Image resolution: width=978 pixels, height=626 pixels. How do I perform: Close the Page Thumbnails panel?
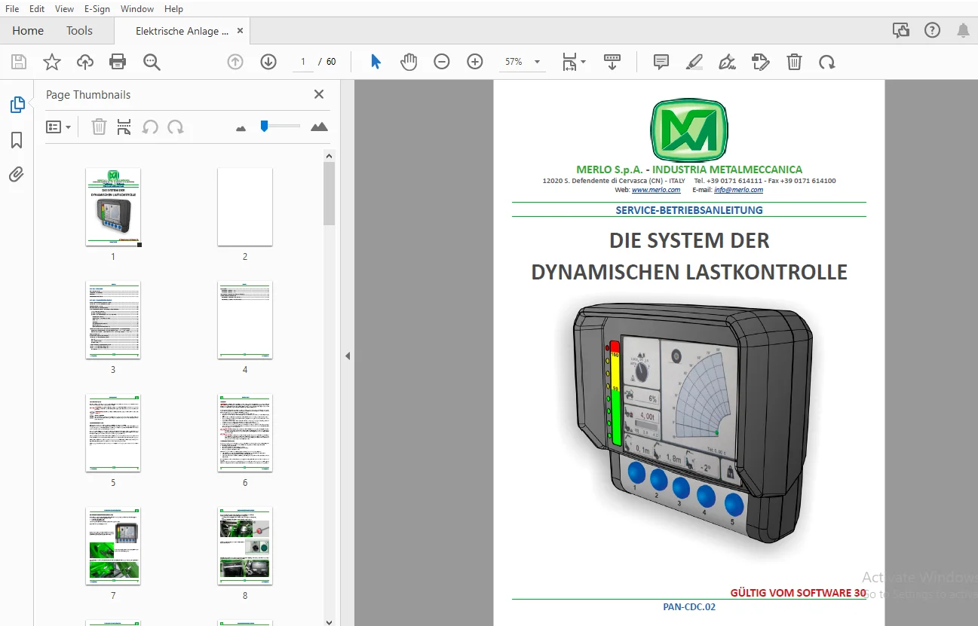pyautogui.click(x=319, y=94)
